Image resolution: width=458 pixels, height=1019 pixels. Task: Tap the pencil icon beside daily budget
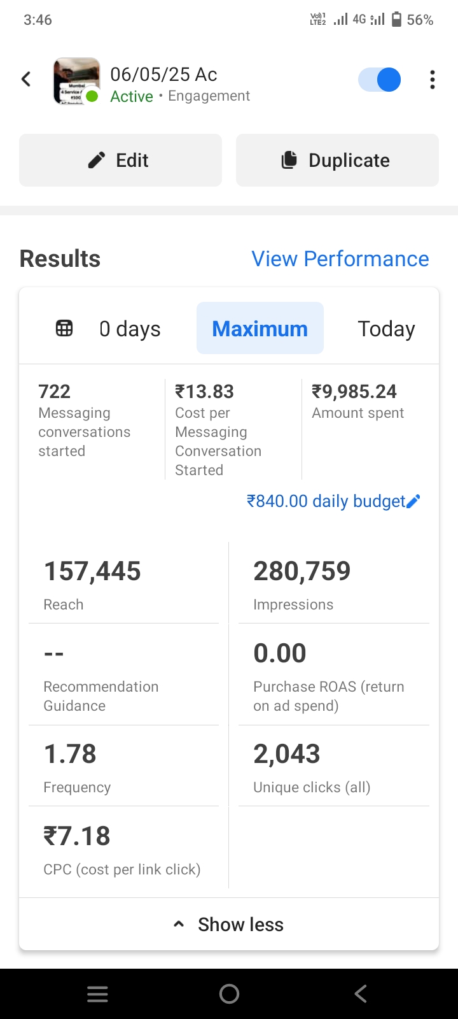pyautogui.click(x=413, y=502)
